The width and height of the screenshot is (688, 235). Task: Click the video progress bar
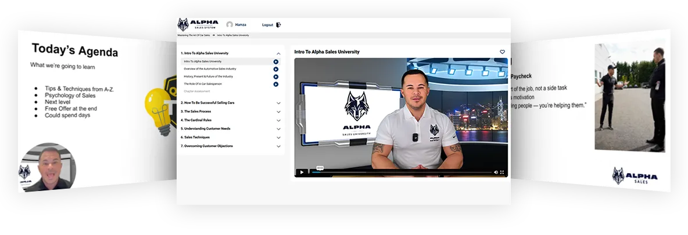click(402, 172)
